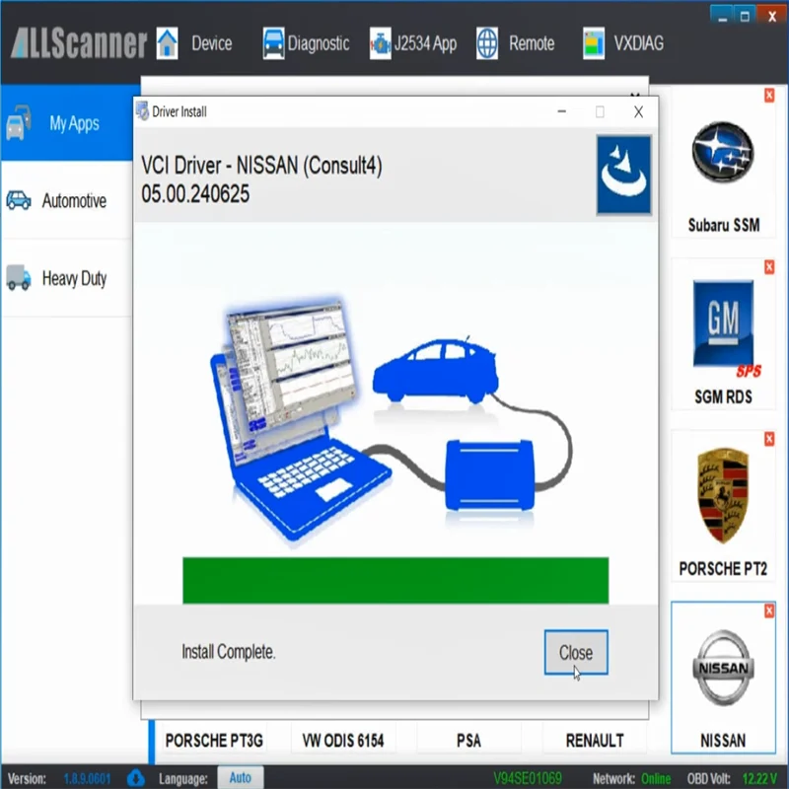The width and height of the screenshot is (789, 789).
Task: Click the Driver Install title bar icon
Action: (142, 111)
